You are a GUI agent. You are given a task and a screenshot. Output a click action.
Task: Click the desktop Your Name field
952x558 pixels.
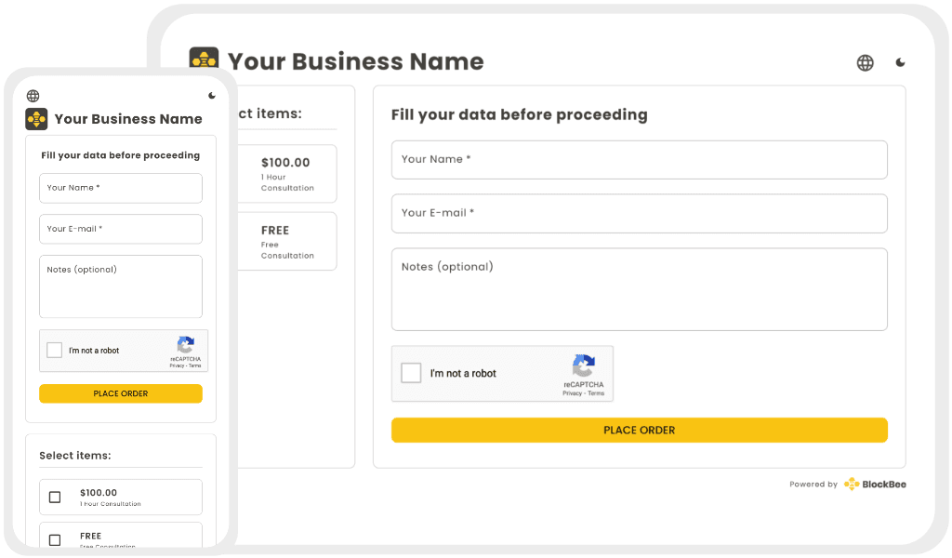tap(639, 160)
